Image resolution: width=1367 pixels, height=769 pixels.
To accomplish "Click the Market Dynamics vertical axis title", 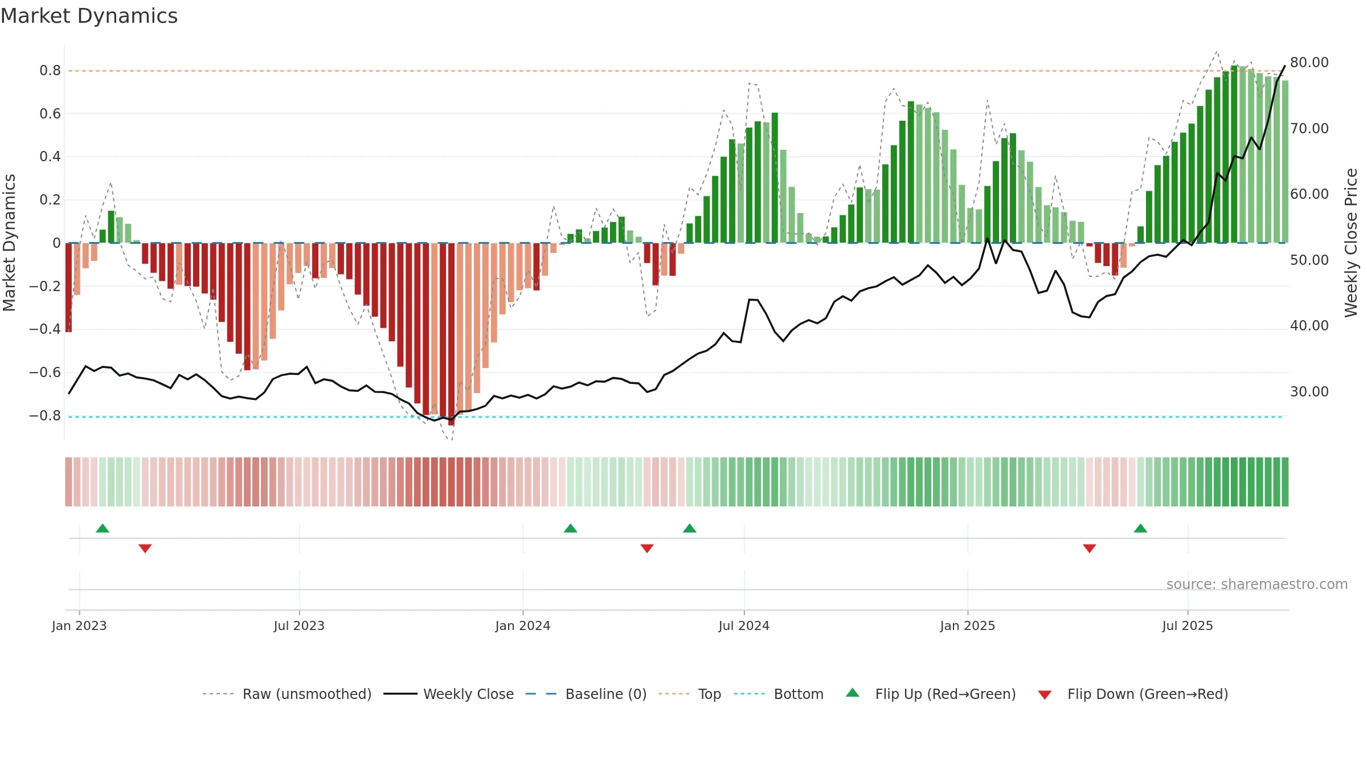I will coord(9,243).
